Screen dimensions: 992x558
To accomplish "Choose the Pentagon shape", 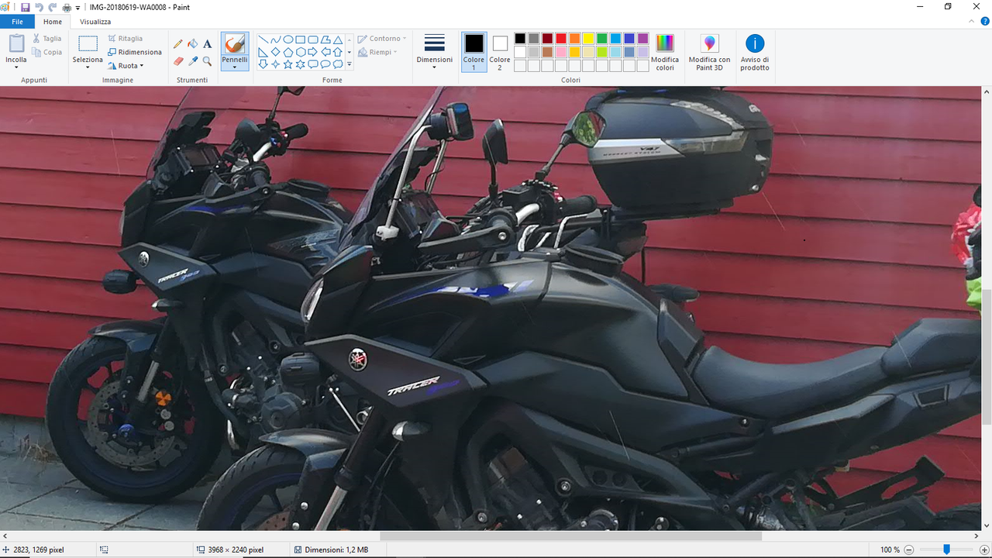I will 288,52.
